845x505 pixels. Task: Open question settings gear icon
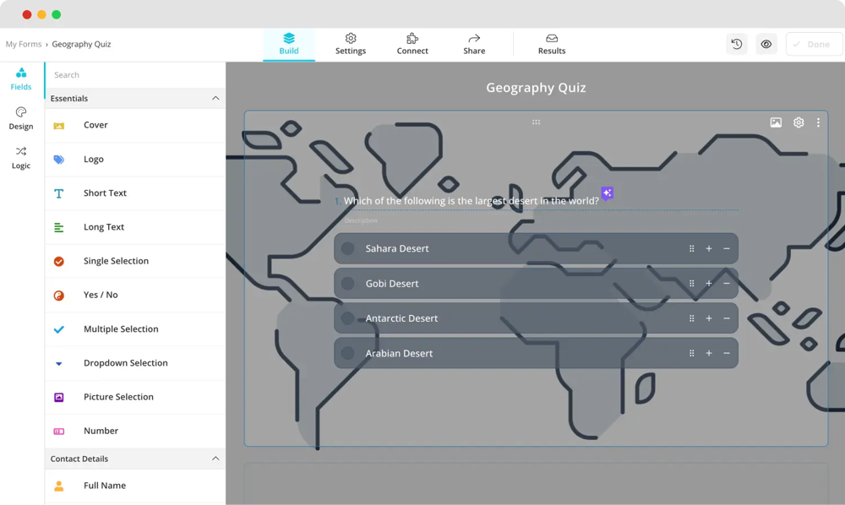coord(799,122)
